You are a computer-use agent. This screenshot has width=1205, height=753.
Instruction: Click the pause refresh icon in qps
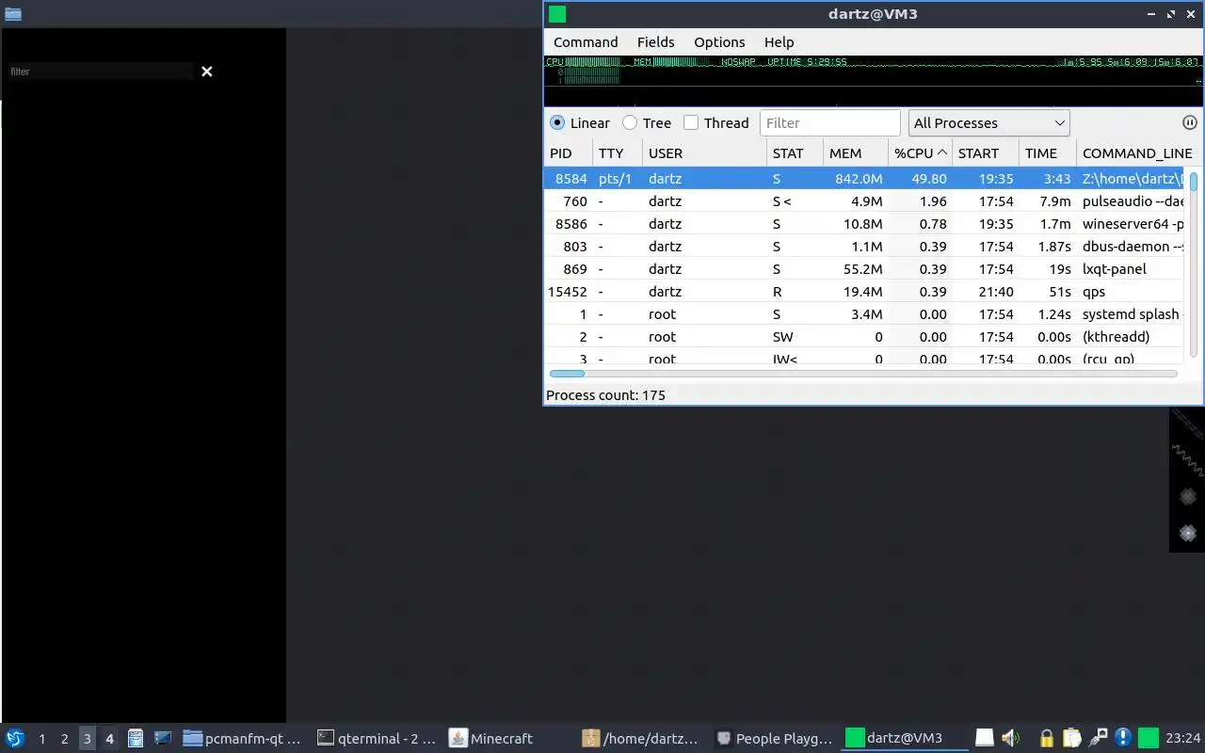1189,122
